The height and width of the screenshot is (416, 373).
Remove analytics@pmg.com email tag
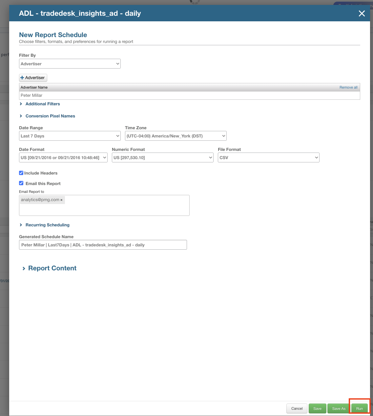(61, 200)
